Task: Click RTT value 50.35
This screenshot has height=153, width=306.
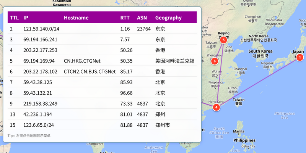Action: [126, 61]
